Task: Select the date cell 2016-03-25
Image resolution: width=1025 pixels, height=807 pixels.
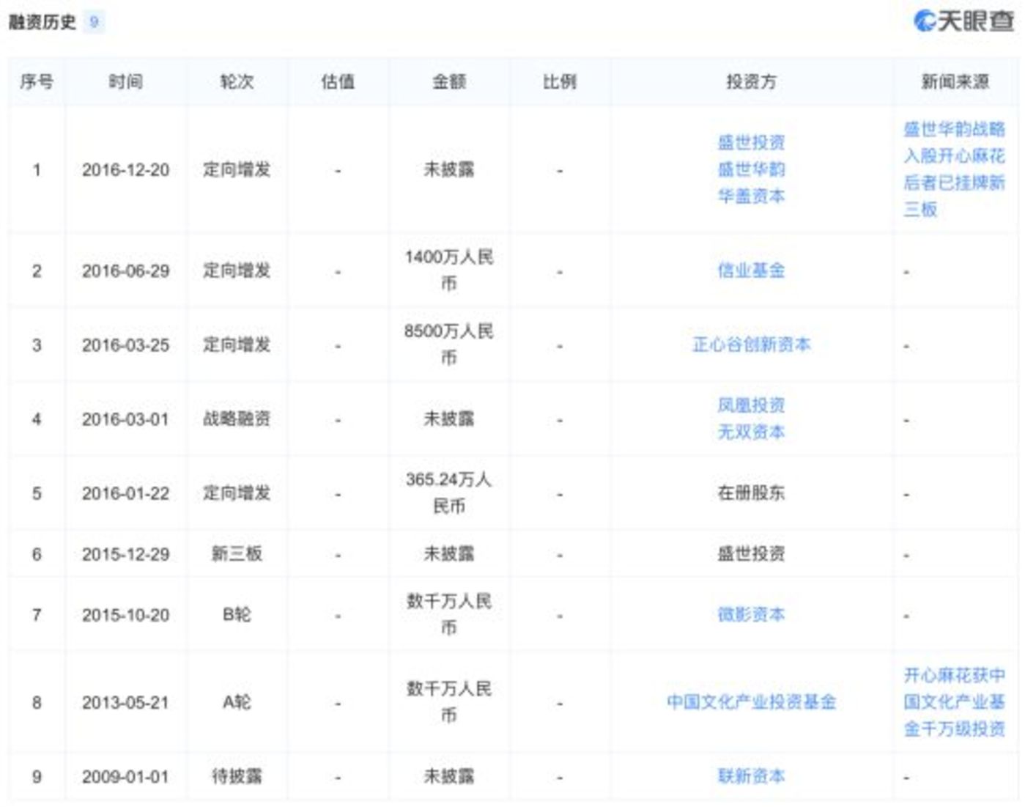Action: 125,345
